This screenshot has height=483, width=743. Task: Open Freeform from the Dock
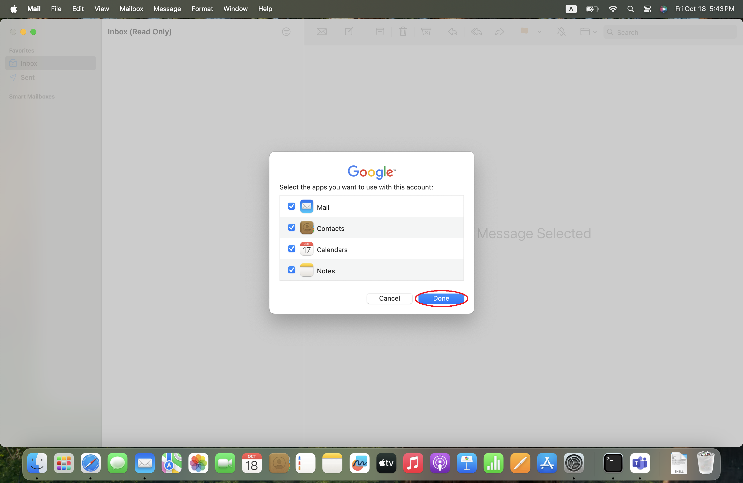(x=359, y=463)
